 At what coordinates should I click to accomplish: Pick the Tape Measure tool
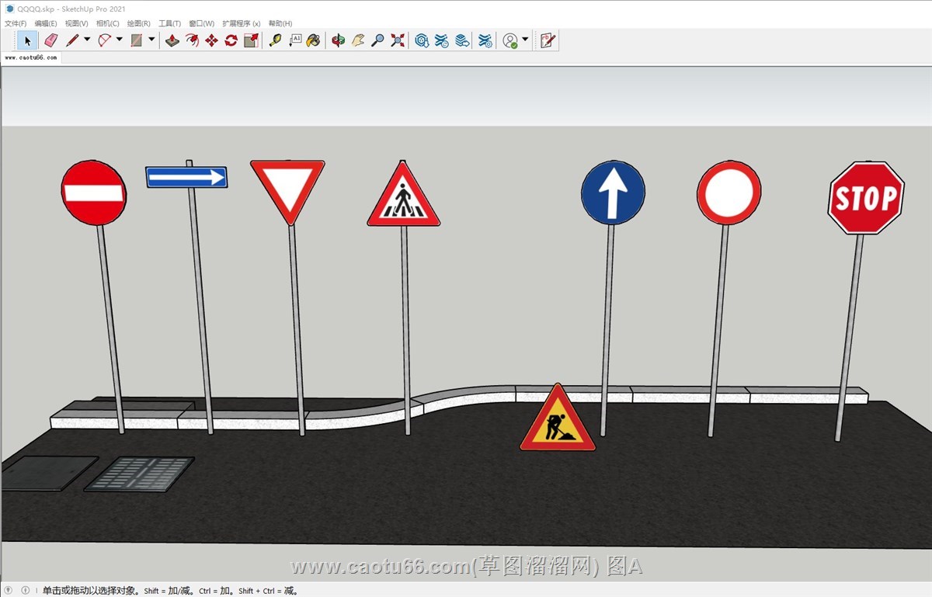point(275,40)
